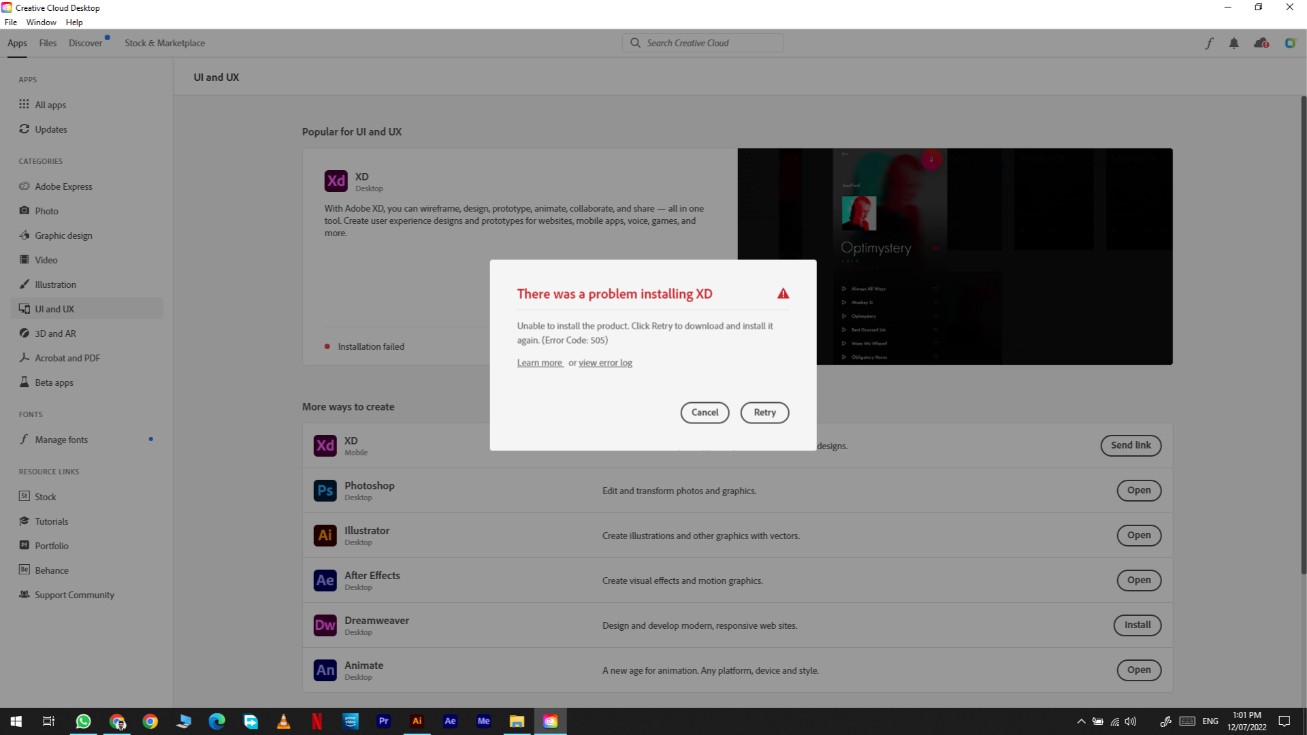Switch to the Discover tab

pos(86,42)
